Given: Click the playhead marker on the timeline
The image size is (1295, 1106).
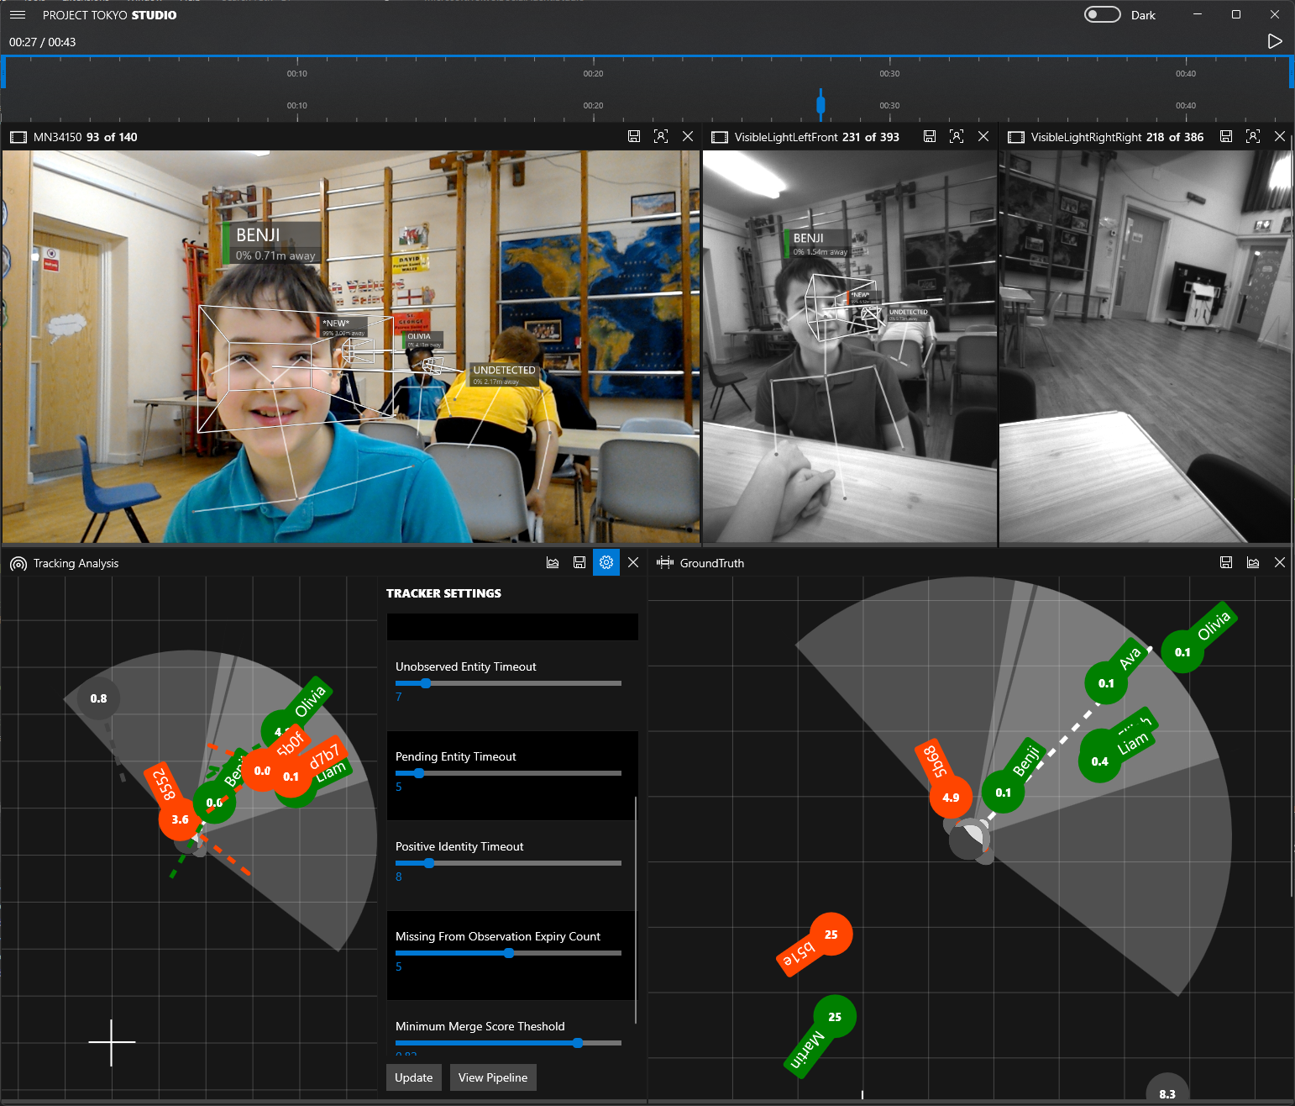Looking at the screenshot, I should click(821, 105).
